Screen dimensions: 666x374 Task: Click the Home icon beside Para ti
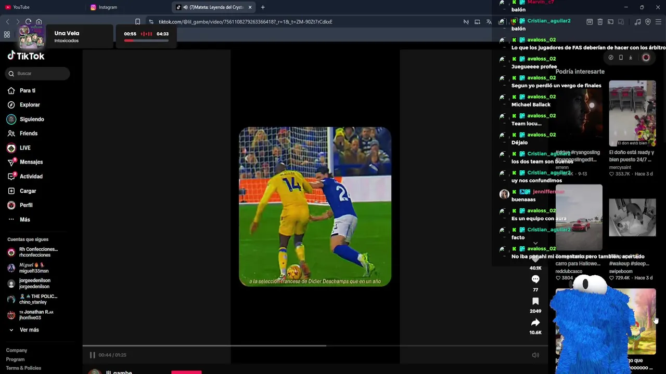pyautogui.click(x=11, y=90)
